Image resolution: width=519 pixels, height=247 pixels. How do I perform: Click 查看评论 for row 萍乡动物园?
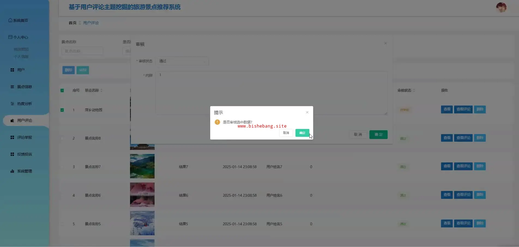pyautogui.click(x=463, y=109)
